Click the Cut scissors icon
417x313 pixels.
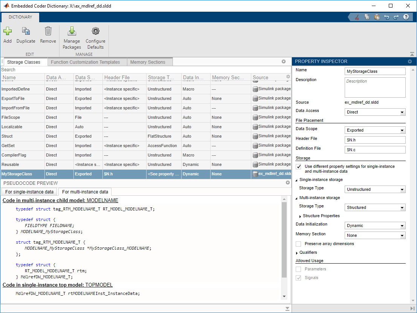pos(357,17)
